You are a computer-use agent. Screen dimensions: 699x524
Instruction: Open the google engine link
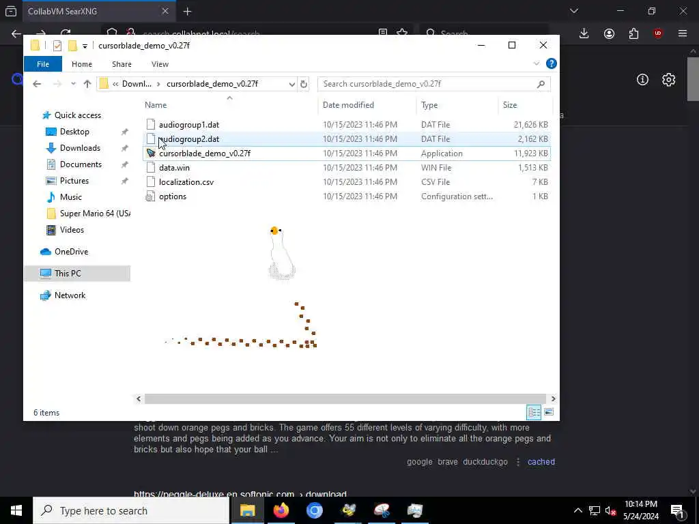[x=420, y=462]
